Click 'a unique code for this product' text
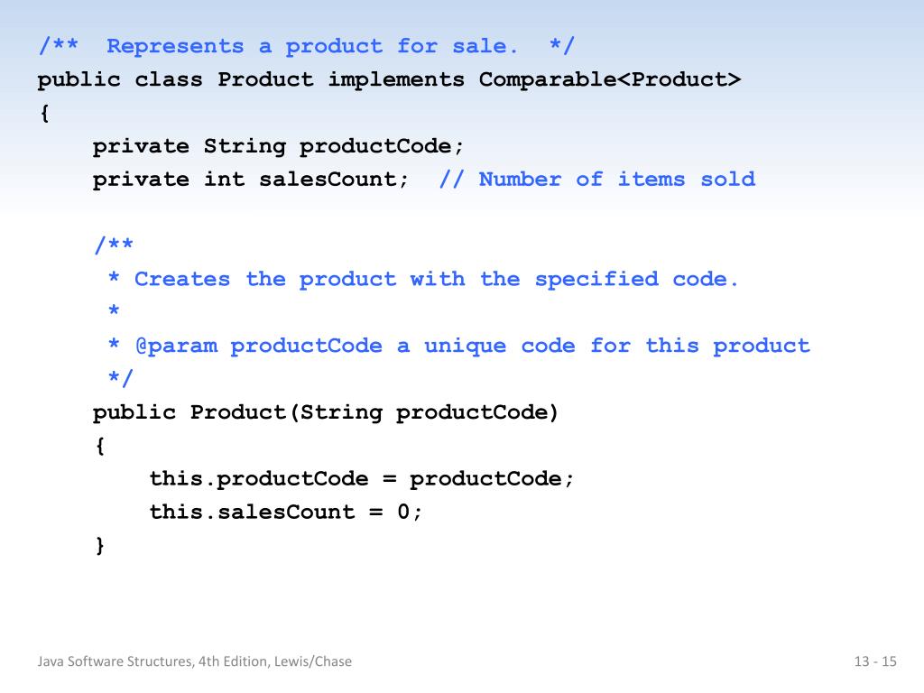Viewport: 924px width, 693px height. click(x=604, y=346)
